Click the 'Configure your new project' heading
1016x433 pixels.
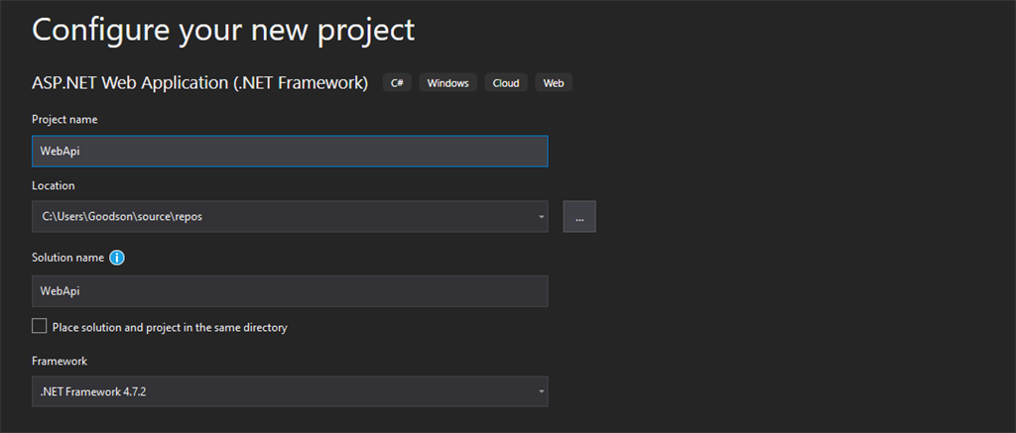[x=223, y=29]
